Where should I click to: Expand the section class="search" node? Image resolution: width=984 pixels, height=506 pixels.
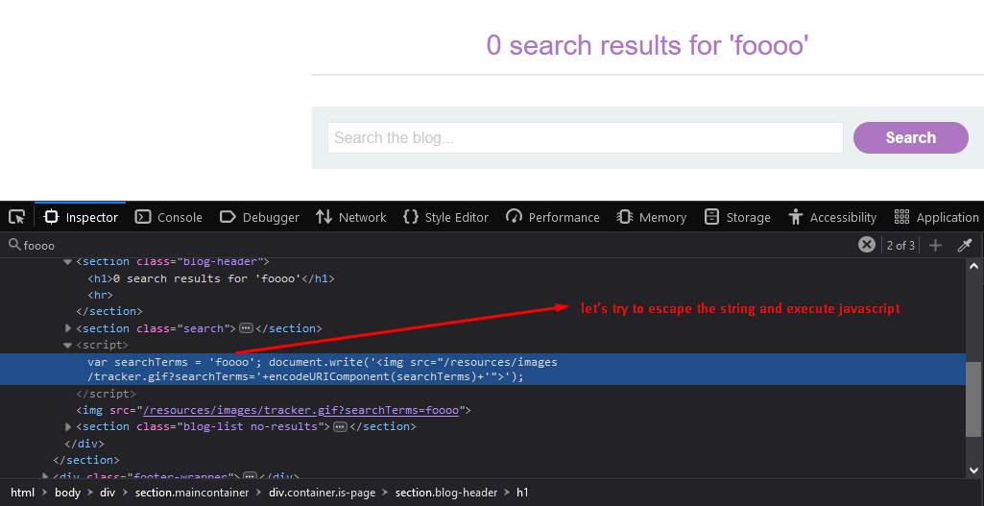(68, 328)
